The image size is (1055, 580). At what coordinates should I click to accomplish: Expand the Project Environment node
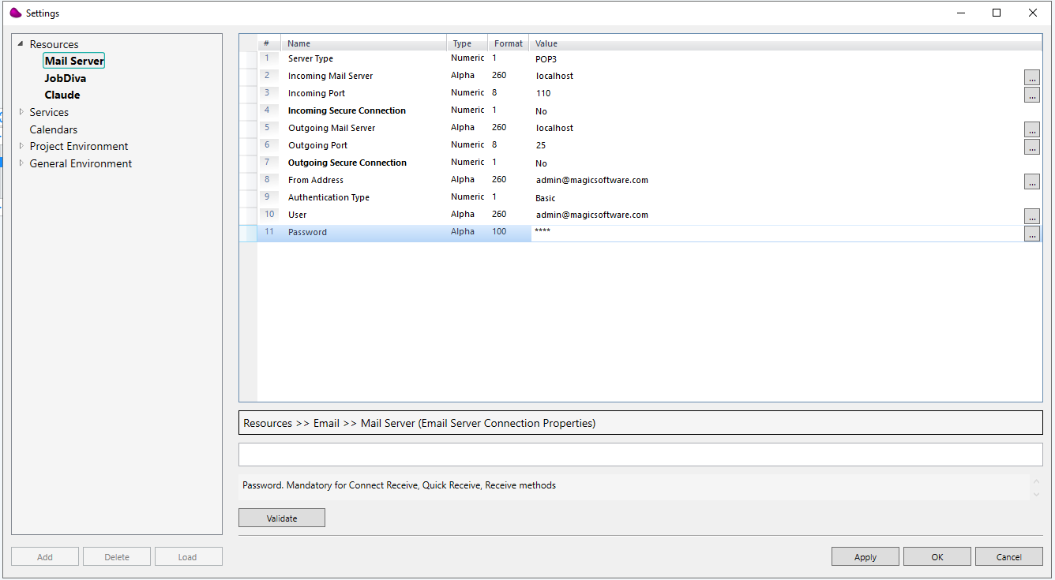[x=21, y=146]
